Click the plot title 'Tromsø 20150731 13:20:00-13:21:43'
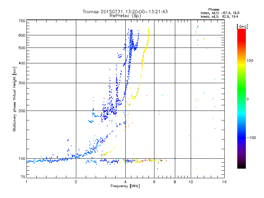Screen dimensions: 264x198 tap(125, 12)
